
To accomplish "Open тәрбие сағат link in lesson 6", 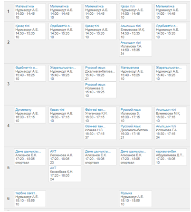I will (26, 193).
